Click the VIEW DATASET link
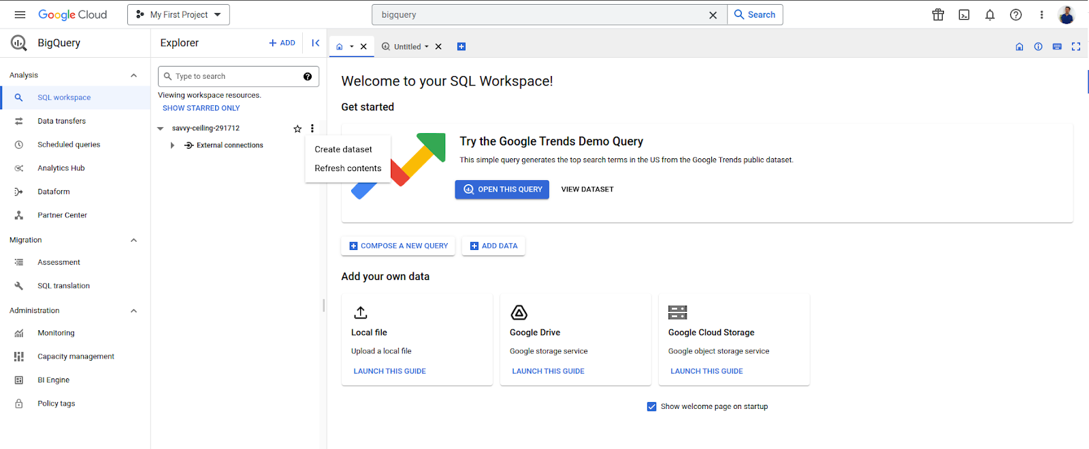The width and height of the screenshot is (1089, 449). [587, 190]
